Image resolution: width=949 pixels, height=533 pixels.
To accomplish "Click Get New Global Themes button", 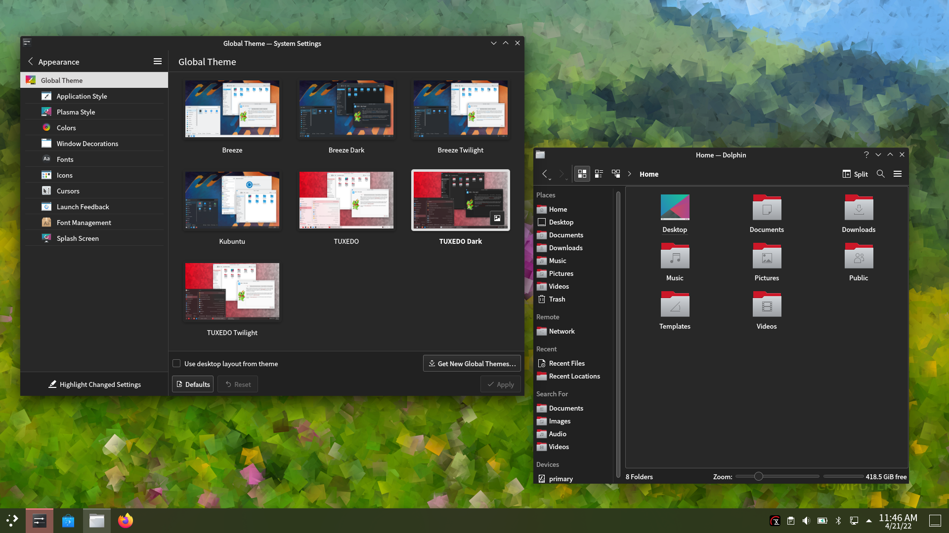I will click(x=472, y=363).
